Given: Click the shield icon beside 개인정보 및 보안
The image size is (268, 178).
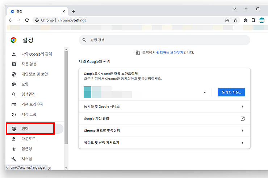Looking at the screenshot, I should [x=14, y=74].
